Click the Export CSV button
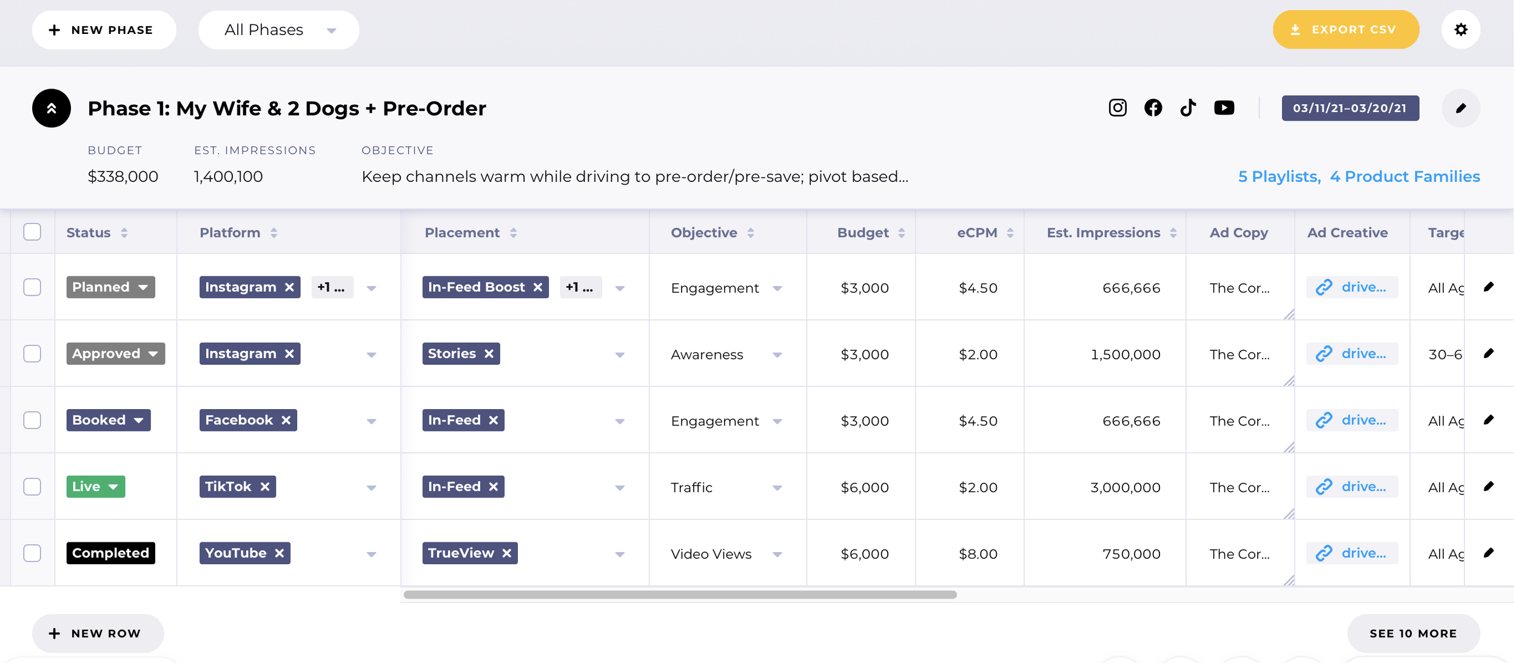Viewport: 1516px width, 663px height. point(1345,30)
